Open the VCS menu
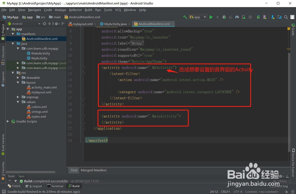The image size is (296, 194). [x=118, y=10]
